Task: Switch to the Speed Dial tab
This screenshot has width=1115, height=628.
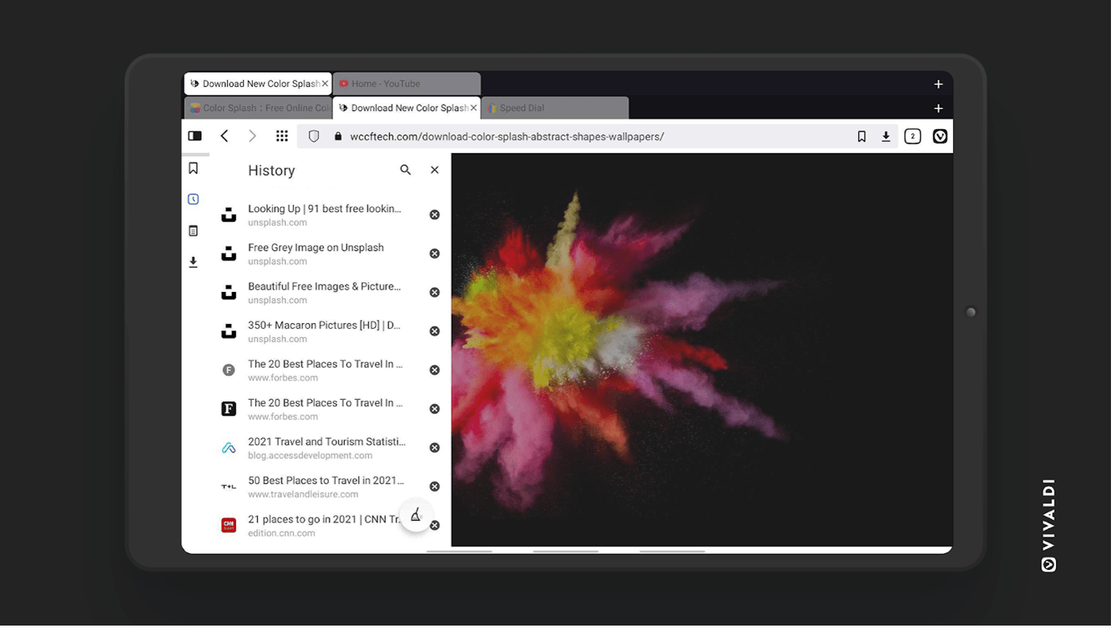Action: (554, 108)
